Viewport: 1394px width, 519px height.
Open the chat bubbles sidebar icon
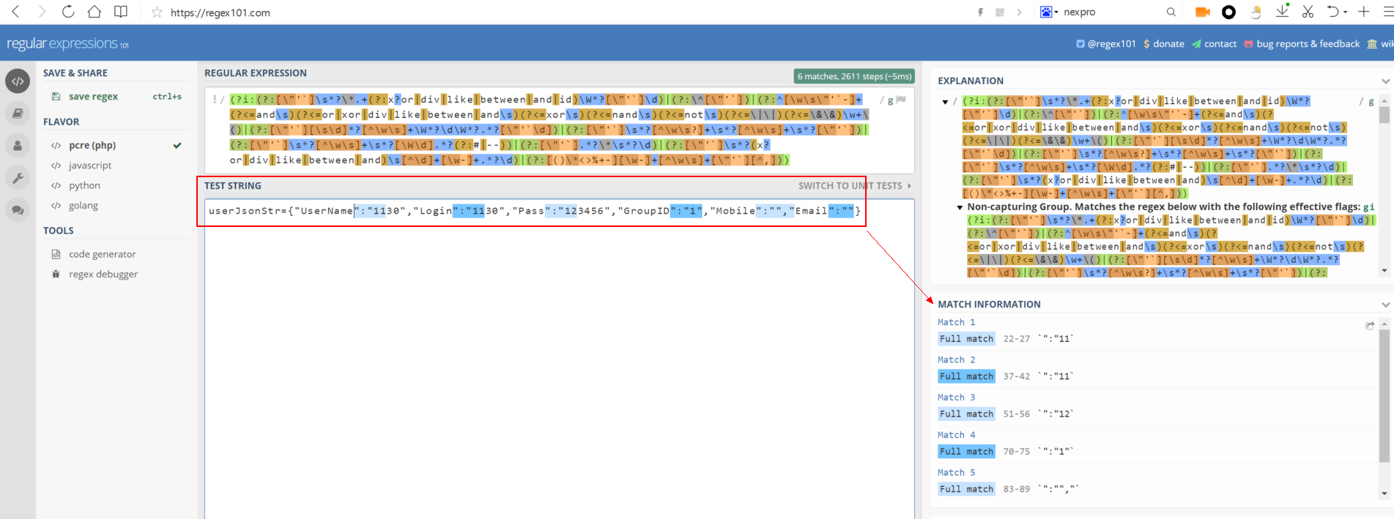(x=18, y=211)
